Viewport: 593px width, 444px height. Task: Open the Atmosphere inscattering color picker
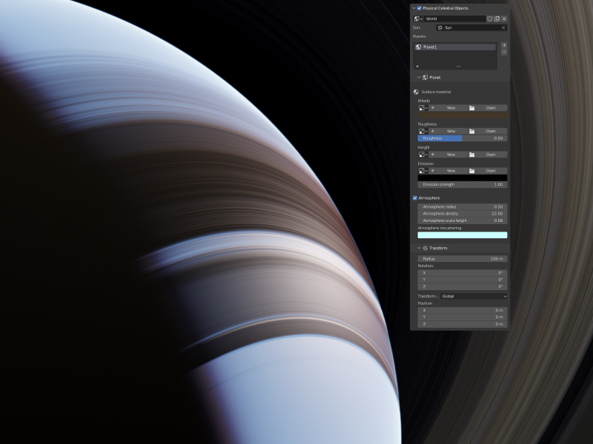coord(462,235)
